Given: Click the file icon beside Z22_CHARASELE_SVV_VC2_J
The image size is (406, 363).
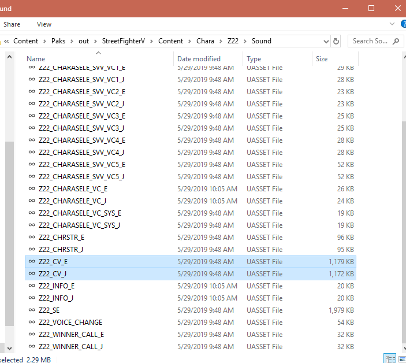Looking at the screenshot, I should 32,103.
